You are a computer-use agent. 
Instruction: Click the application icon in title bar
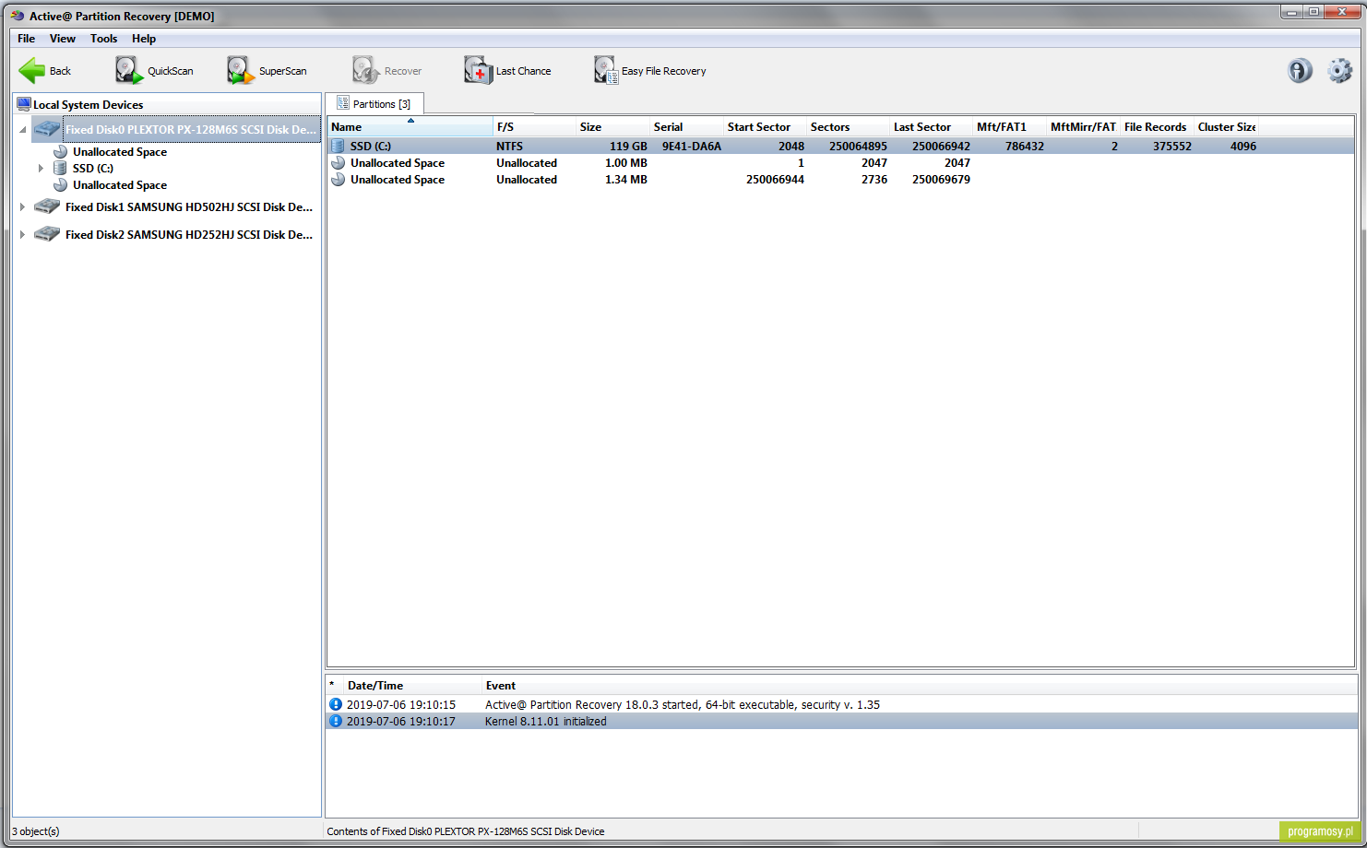pyautogui.click(x=17, y=16)
